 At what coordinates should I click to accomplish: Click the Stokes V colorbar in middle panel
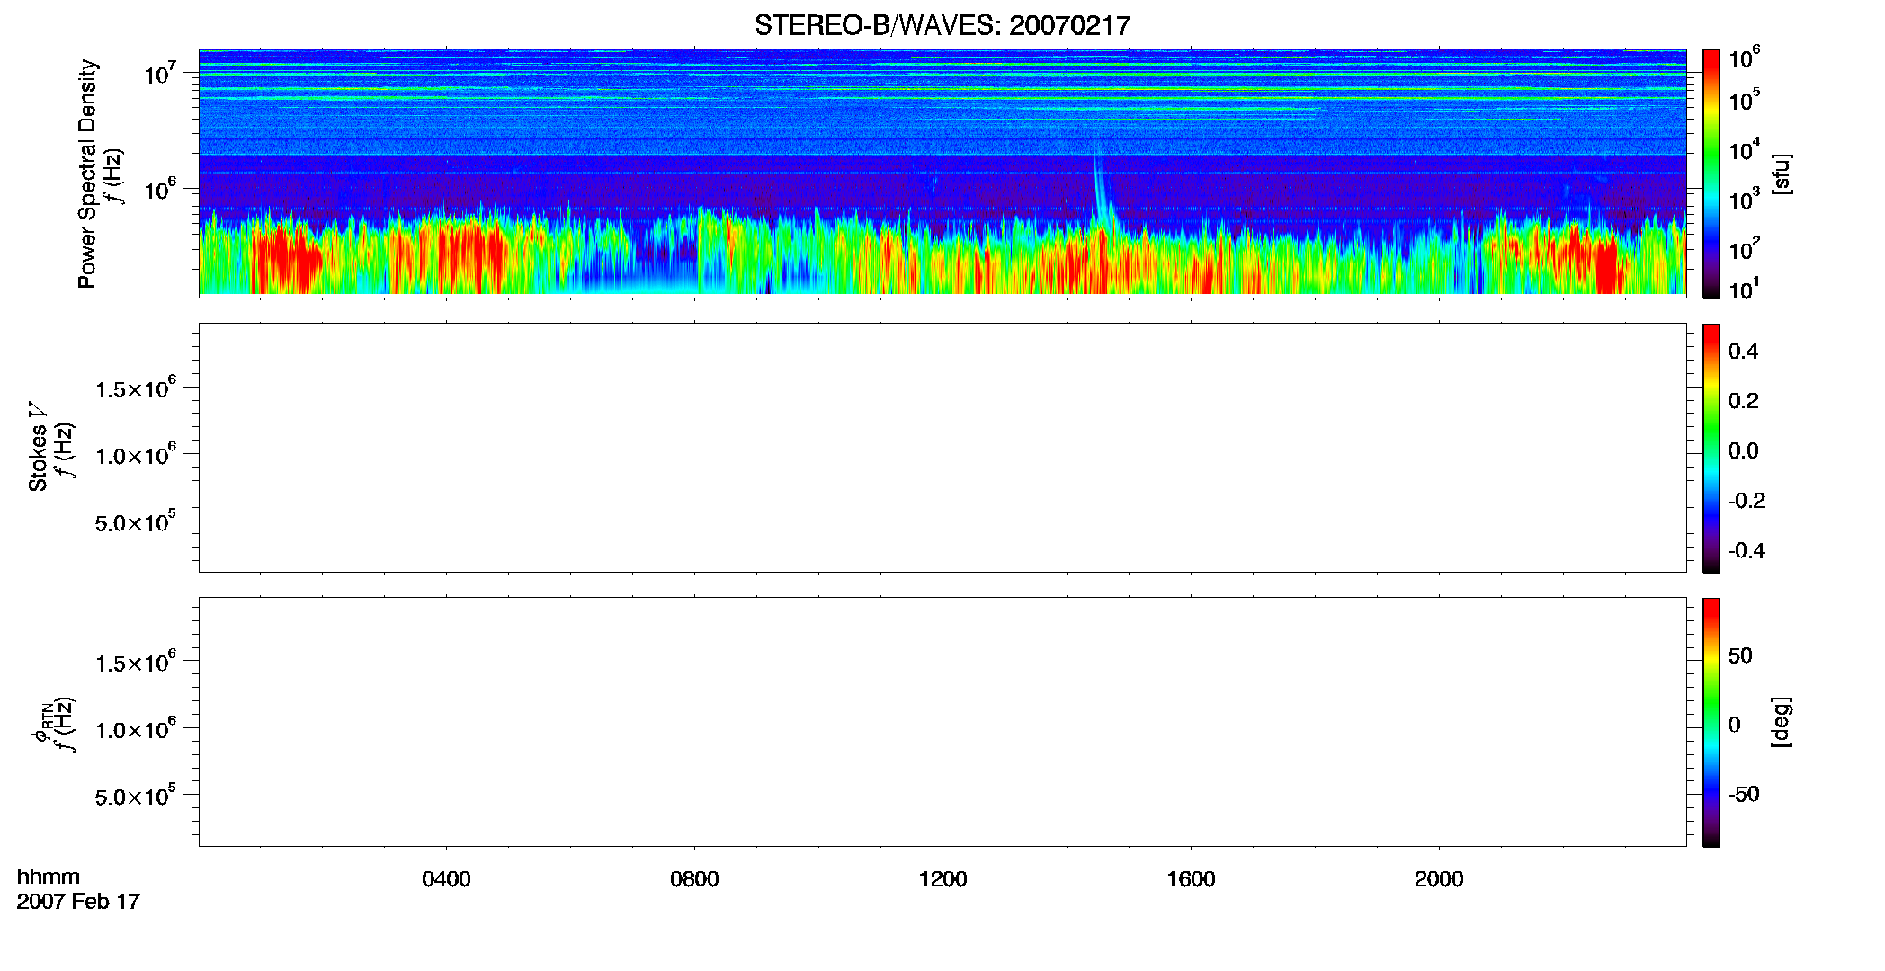(1711, 448)
